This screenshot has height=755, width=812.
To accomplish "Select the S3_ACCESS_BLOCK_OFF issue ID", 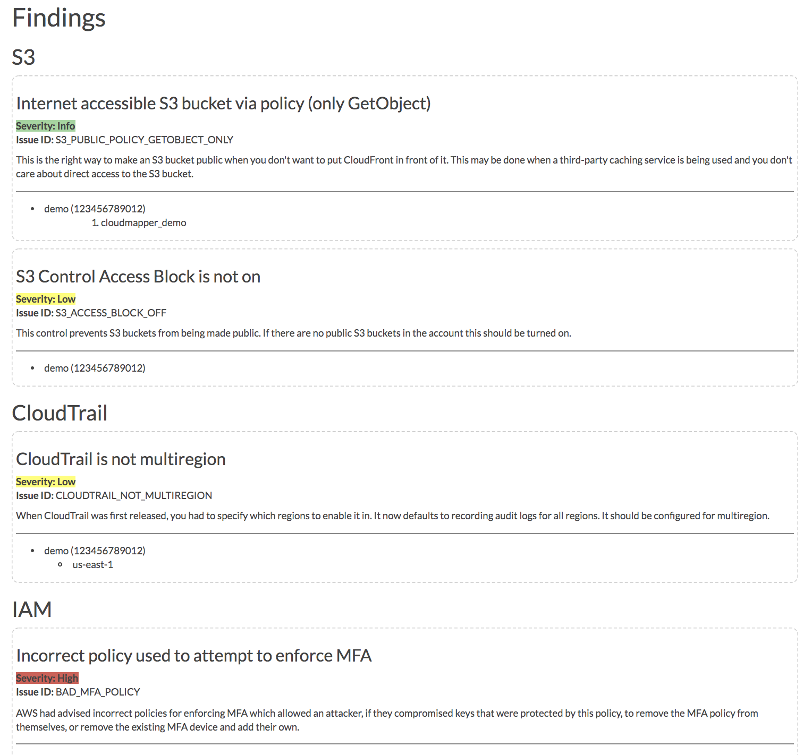I will [111, 313].
